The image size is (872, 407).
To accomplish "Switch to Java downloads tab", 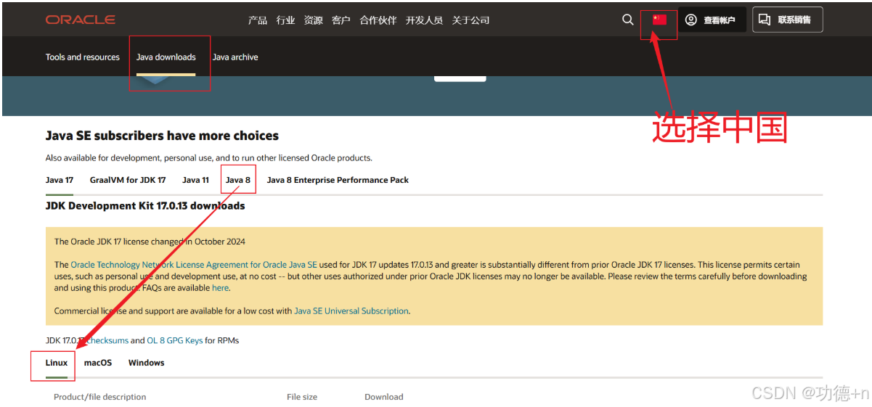I will point(166,57).
